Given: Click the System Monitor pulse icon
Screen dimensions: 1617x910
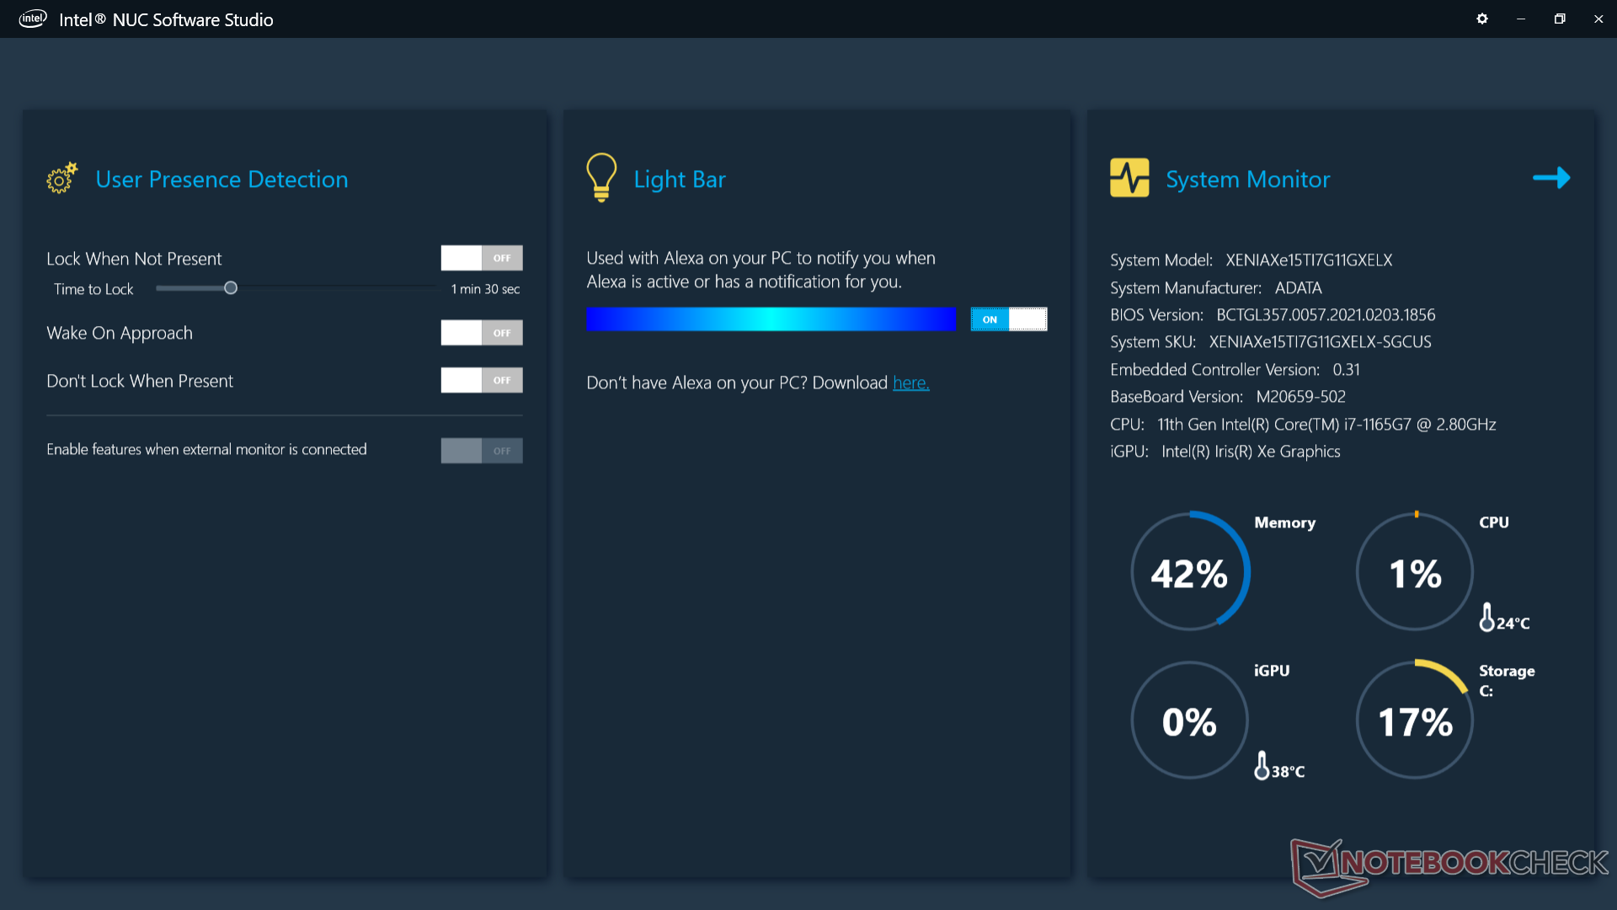Looking at the screenshot, I should tap(1129, 178).
